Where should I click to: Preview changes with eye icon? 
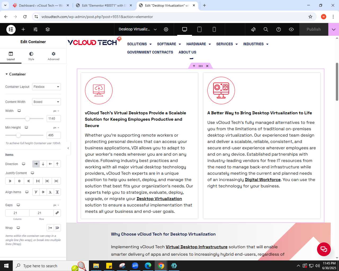click(291, 29)
